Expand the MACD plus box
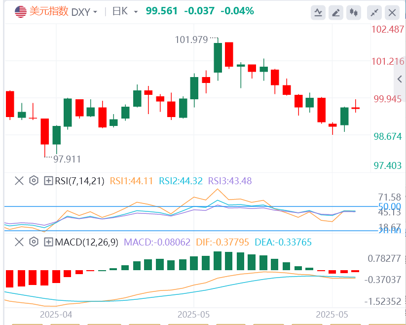 click(x=48, y=242)
